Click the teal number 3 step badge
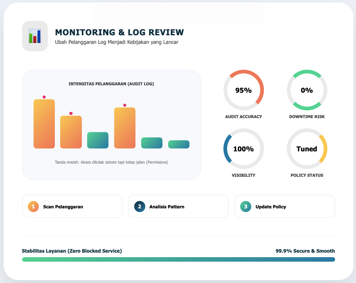 [x=246, y=206]
